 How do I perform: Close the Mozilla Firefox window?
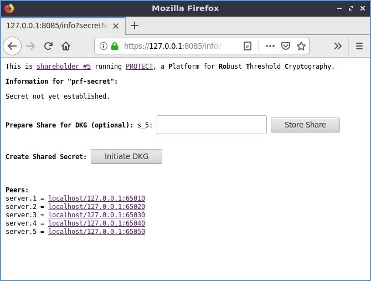tap(363, 8)
